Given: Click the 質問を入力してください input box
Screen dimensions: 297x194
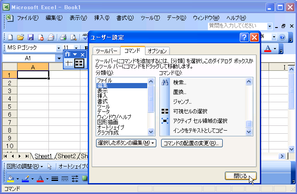Looking at the screenshot, I should [x=238, y=26].
